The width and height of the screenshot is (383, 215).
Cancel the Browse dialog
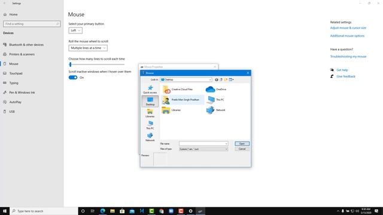[x=242, y=149]
